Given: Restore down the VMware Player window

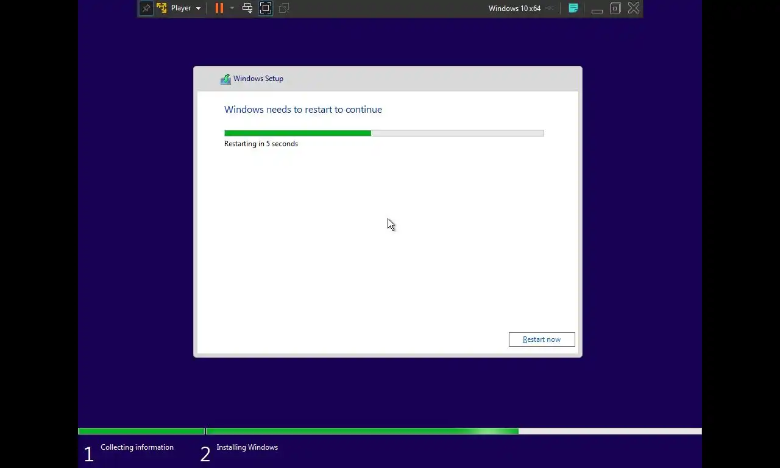Looking at the screenshot, I should pos(615,8).
